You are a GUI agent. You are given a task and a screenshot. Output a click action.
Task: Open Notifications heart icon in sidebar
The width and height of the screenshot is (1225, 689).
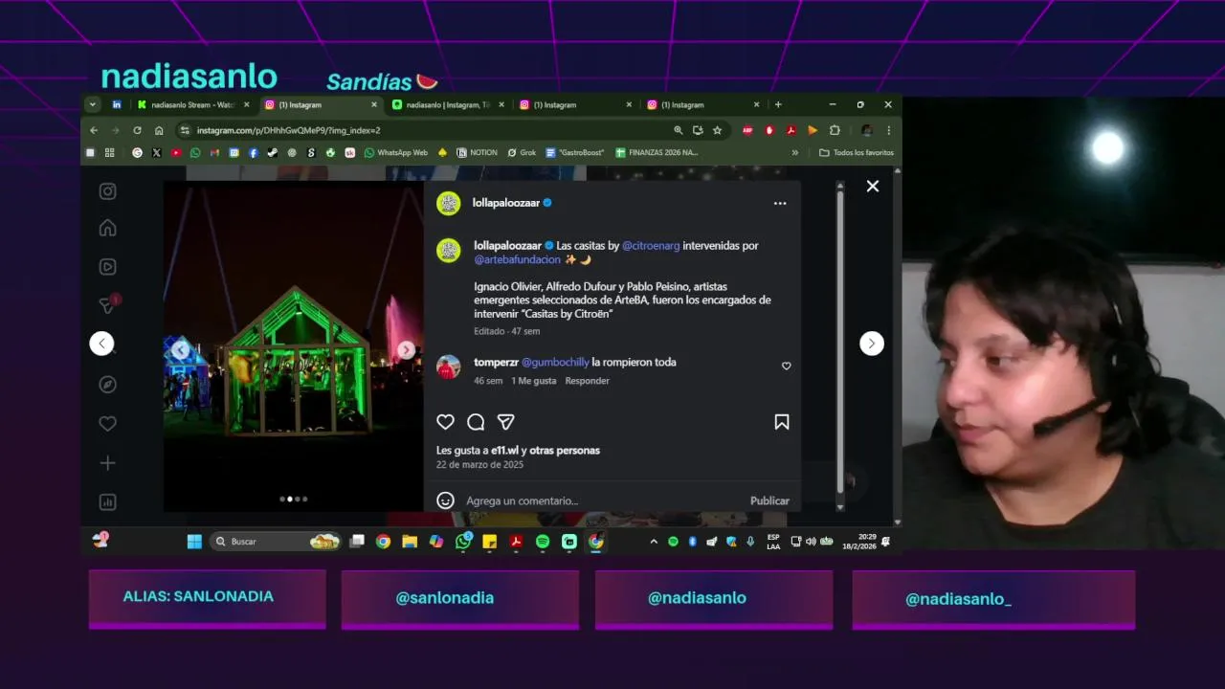108,424
